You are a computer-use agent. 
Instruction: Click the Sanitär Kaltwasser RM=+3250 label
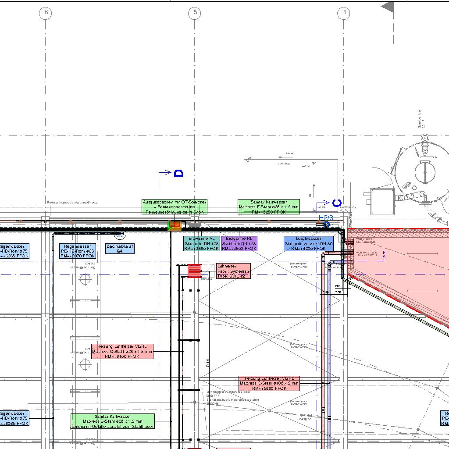pyautogui.click(x=268, y=207)
